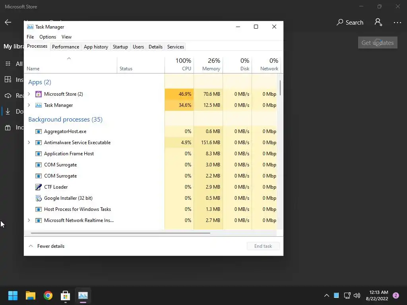
Task: Sort by the CPU column header
Action: coord(179,64)
